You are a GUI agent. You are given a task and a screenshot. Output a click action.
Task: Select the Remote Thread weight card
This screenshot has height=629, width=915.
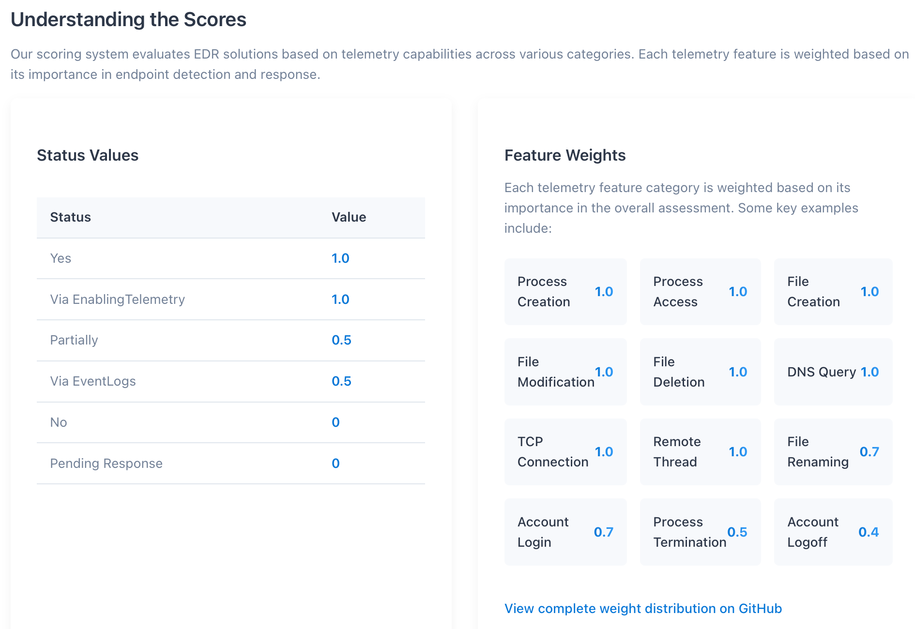700,452
